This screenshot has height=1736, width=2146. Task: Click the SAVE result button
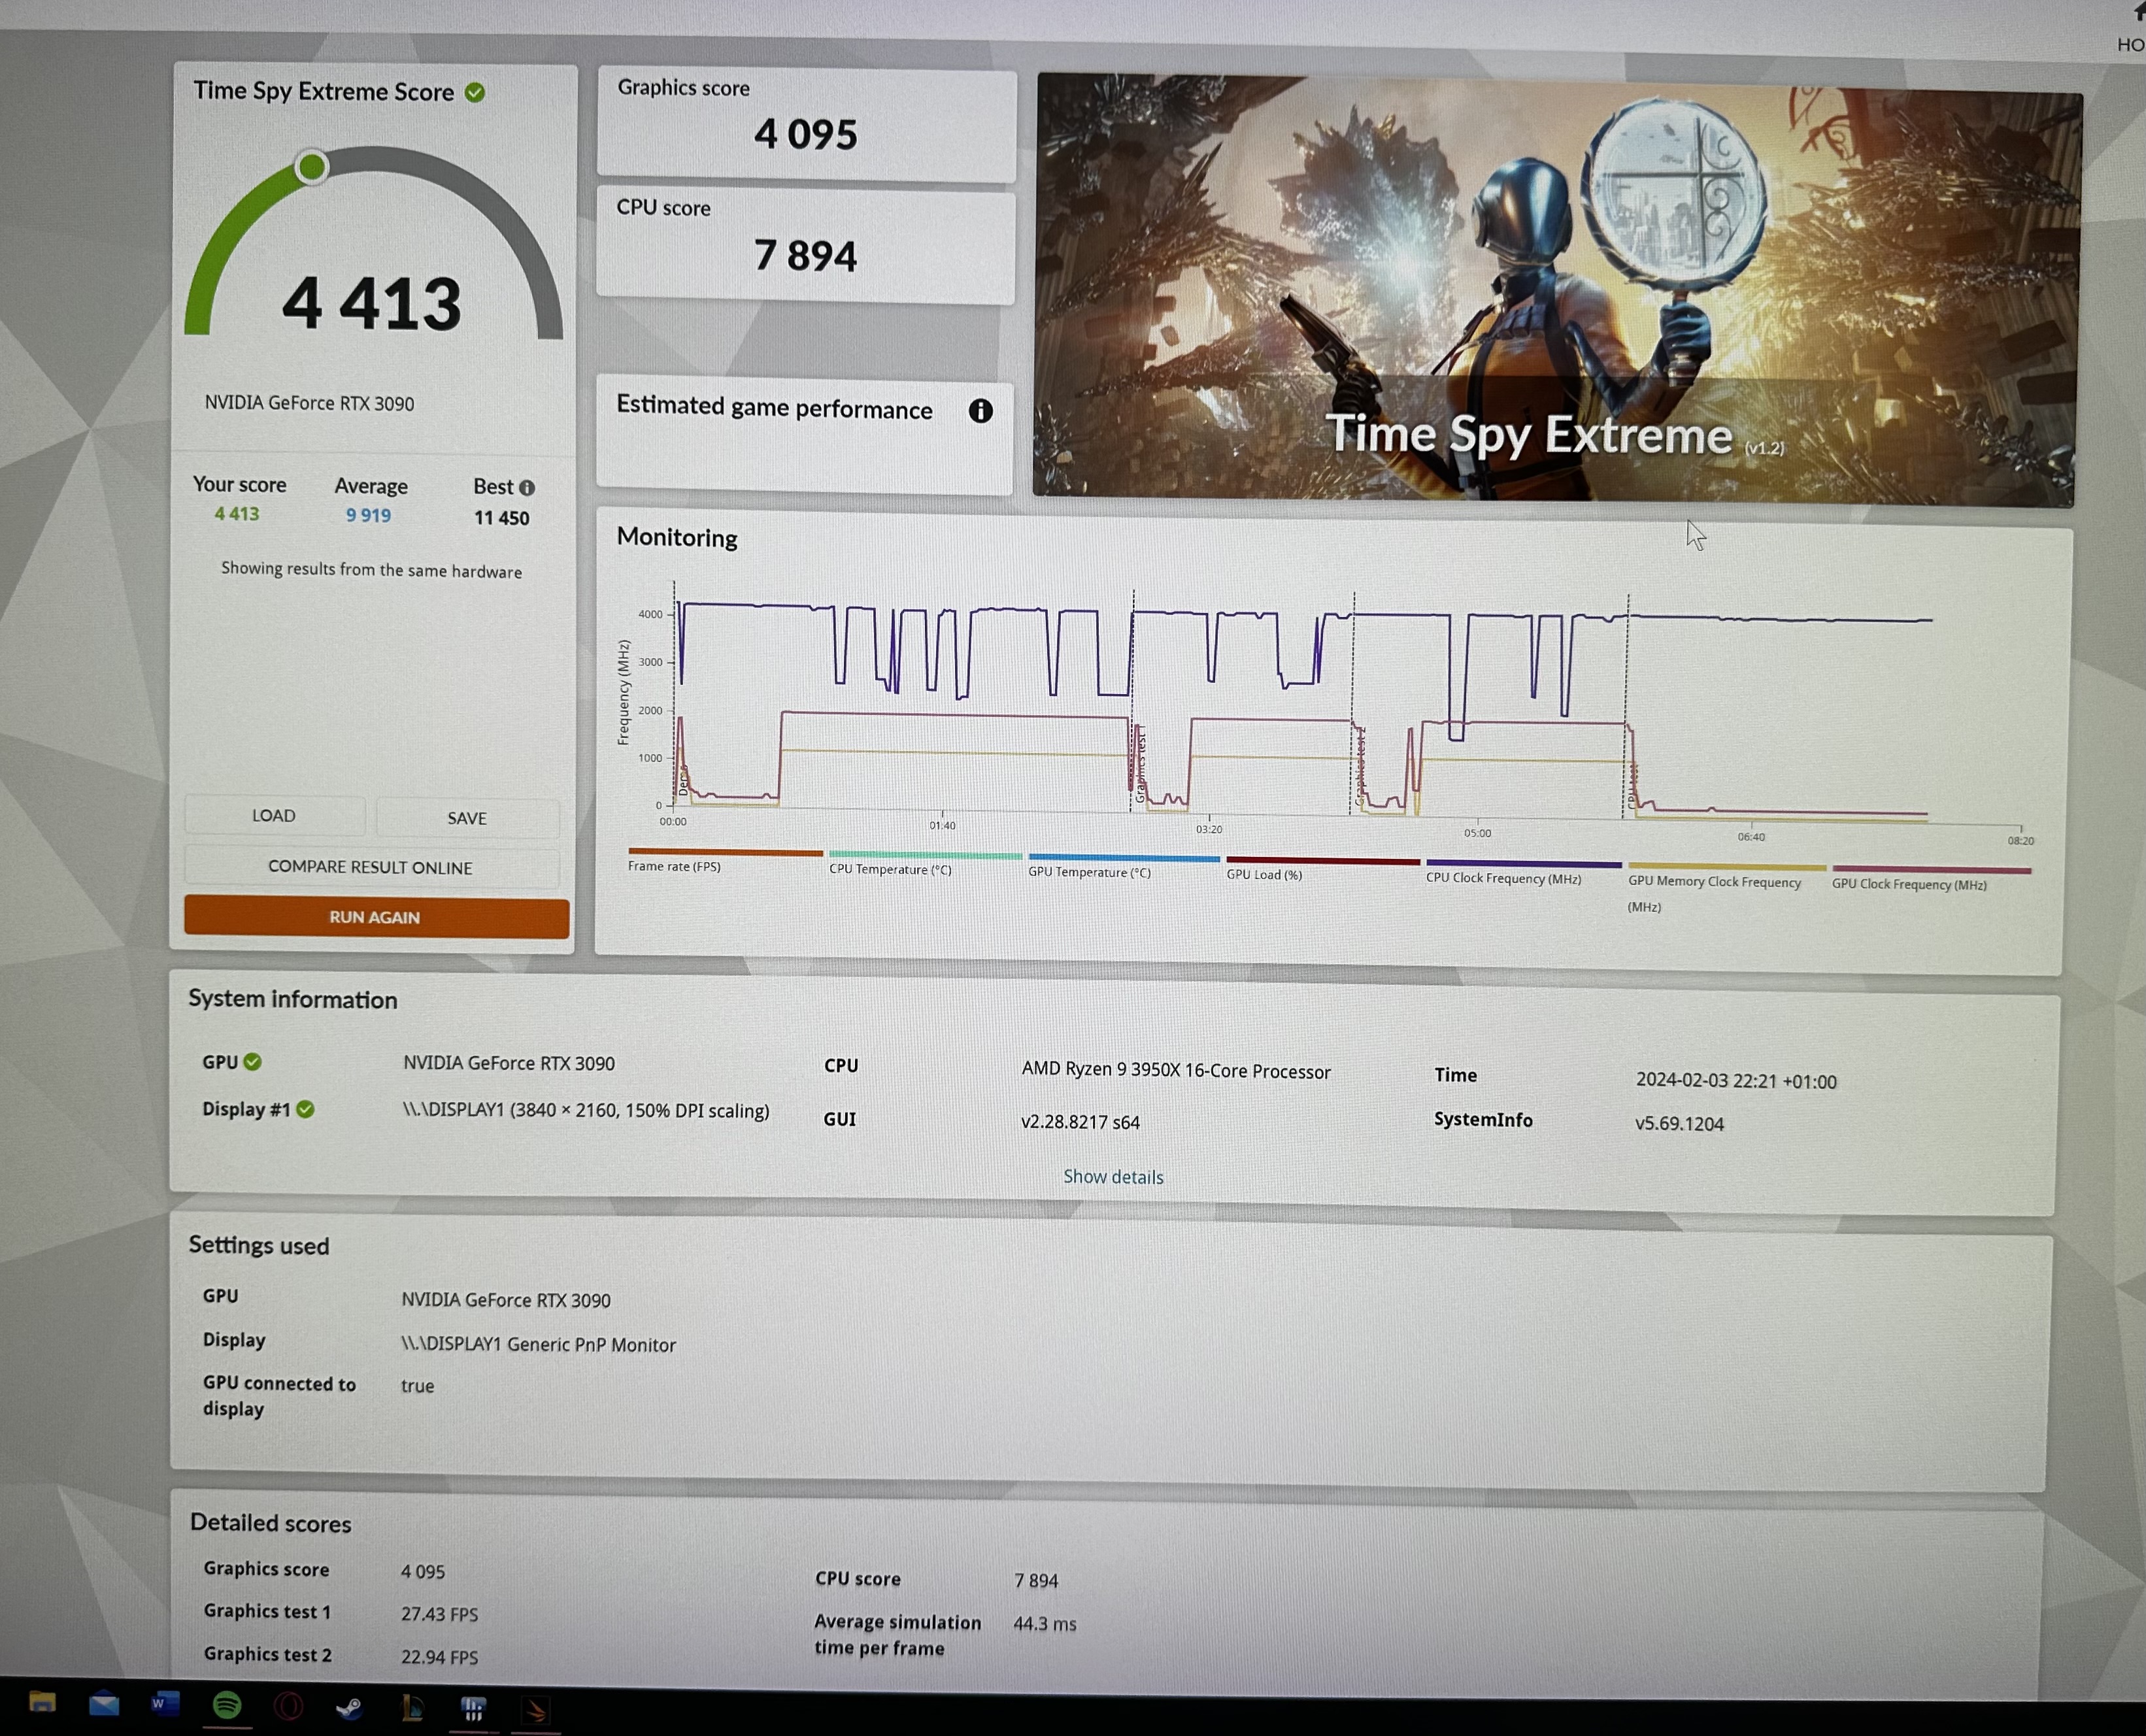(x=467, y=818)
